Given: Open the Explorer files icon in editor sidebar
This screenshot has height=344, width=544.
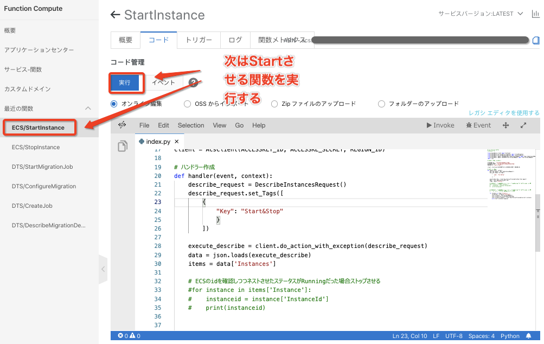Looking at the screenshot, I should pos(123,146).
